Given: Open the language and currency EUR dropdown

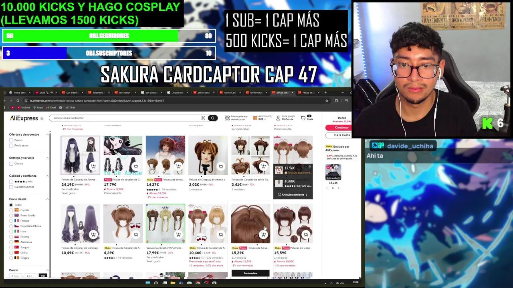Looking at the screenshot, I should point(261,118).
